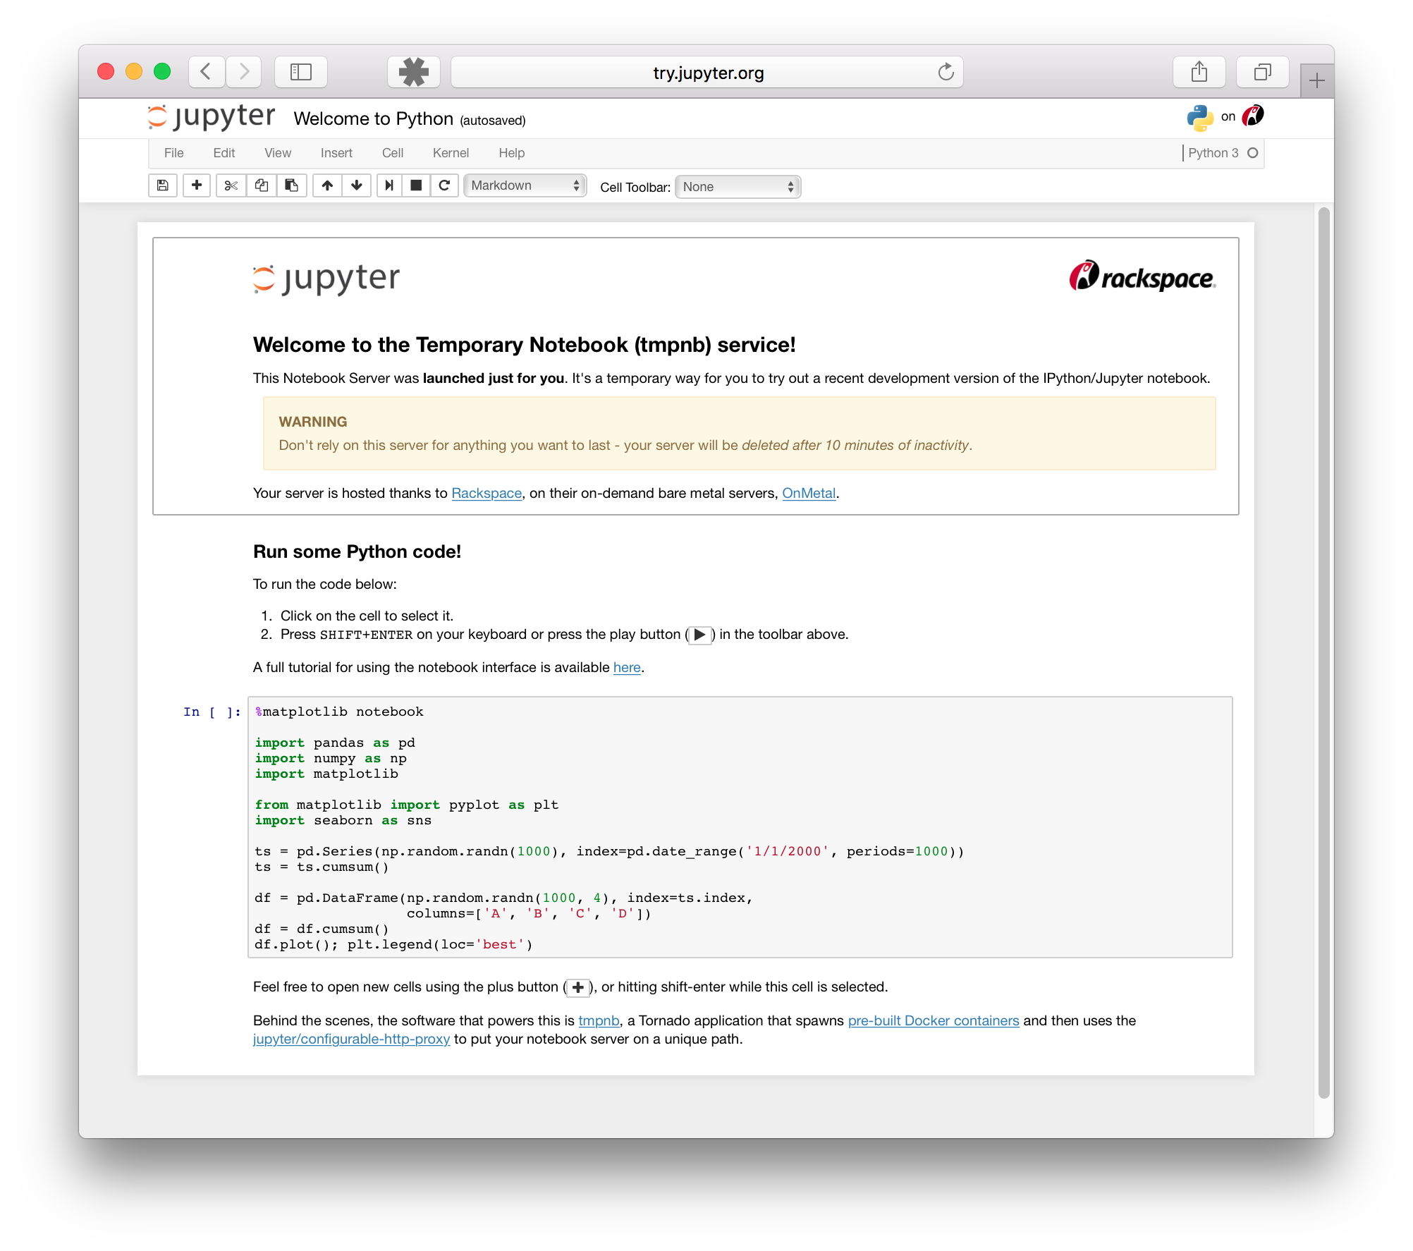Interrupt the kernel with the stop icon
Viewport: 1413px width, 1251px height.
click(416, 185)
